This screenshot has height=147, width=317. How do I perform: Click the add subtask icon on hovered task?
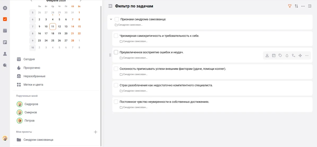coord(293,56)
